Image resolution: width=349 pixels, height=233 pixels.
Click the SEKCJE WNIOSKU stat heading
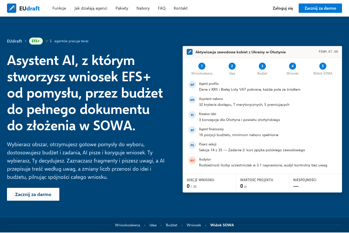[200, 180]
